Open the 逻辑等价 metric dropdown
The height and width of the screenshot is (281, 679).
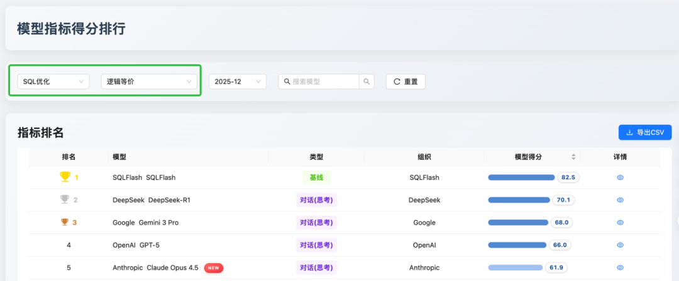(149, 82)
